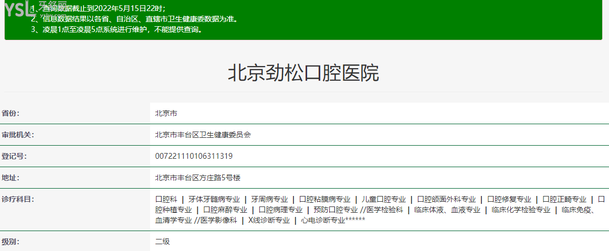
Task: Click the 口腔颌面外科专业 entry
Action: point(446,200)
